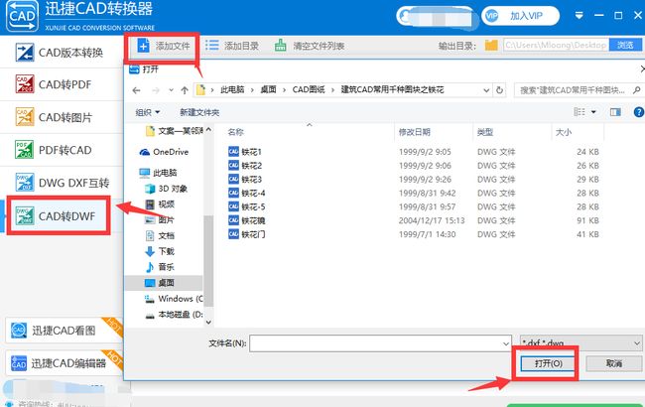Click 桌面 in the address breadcrumb
The image size is (645, 407).
[268, 89]
